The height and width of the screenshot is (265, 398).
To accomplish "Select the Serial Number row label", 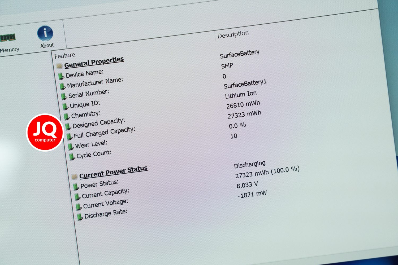I will click(x=89, y=94).
